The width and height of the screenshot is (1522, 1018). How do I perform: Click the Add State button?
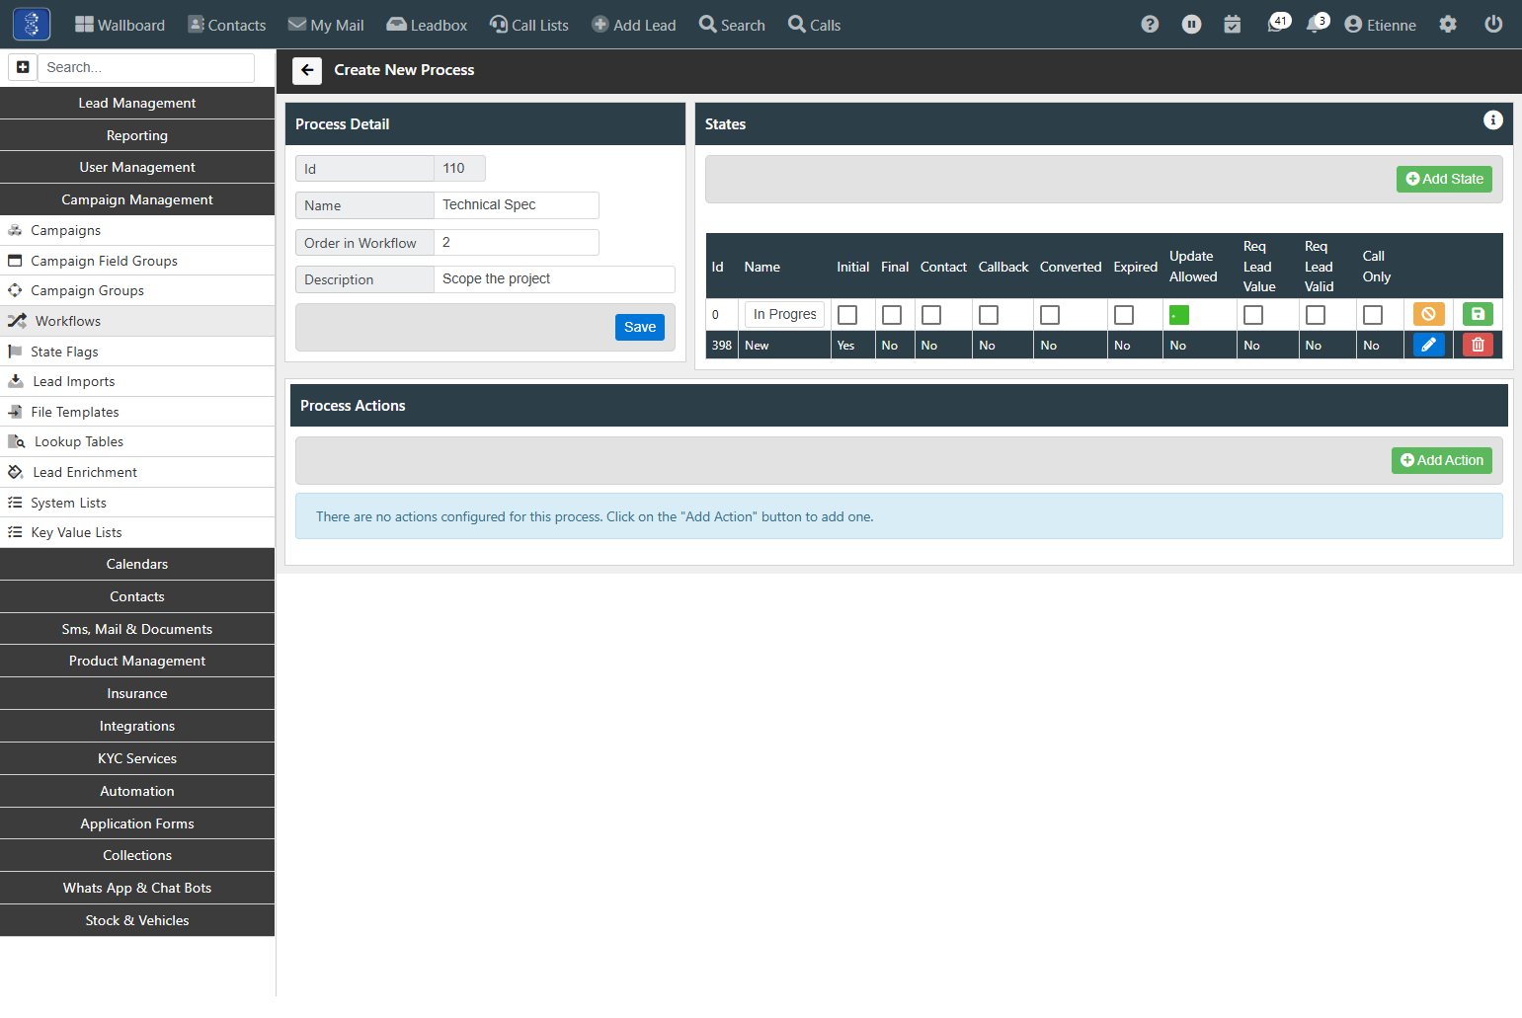click(x=1444, y=179)
